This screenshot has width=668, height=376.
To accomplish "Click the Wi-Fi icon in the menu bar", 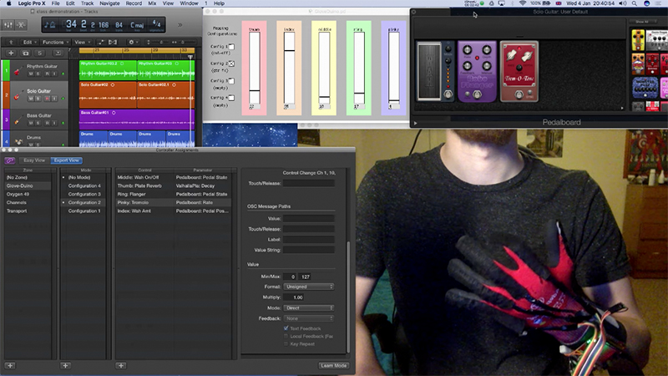I will (x=523, y=3).
